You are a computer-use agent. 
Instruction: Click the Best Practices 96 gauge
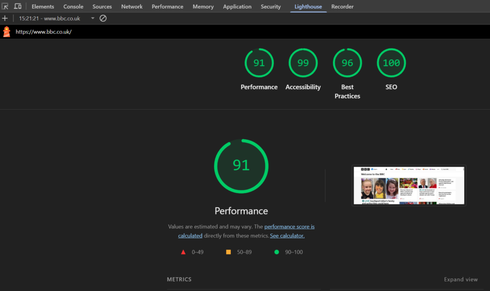click(x=347, y=63)
